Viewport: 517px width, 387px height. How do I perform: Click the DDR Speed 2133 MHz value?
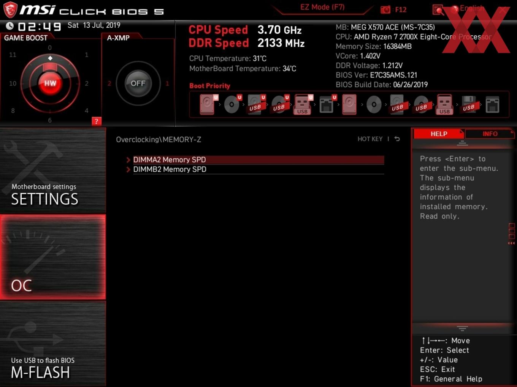pos(281,43)
